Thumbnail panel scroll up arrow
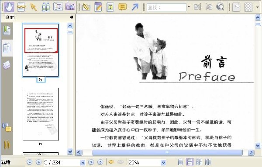262x167 pixels. [70, 26]
